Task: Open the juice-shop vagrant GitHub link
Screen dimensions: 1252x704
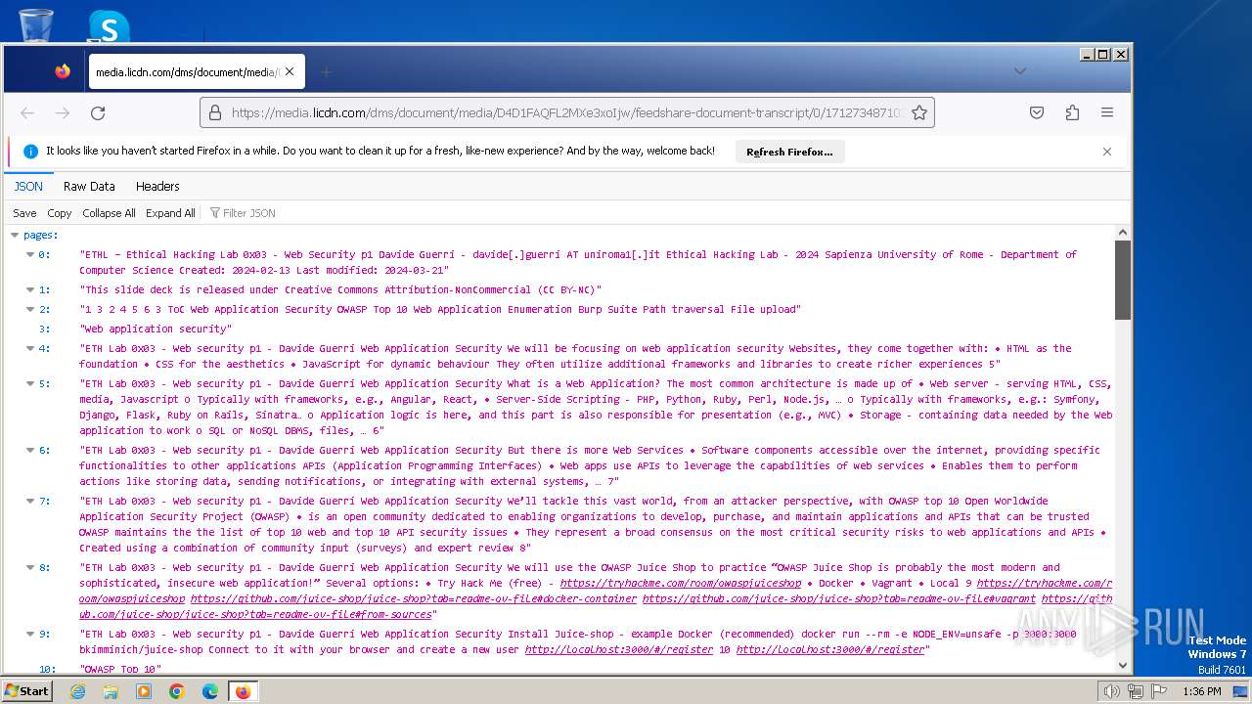Action: coord(838,598)
